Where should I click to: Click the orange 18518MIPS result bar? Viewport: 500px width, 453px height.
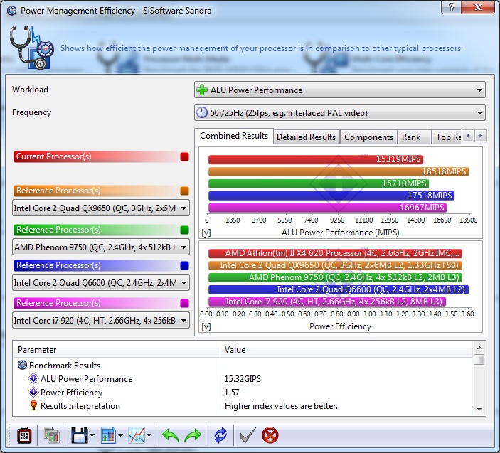coord(339,171)
